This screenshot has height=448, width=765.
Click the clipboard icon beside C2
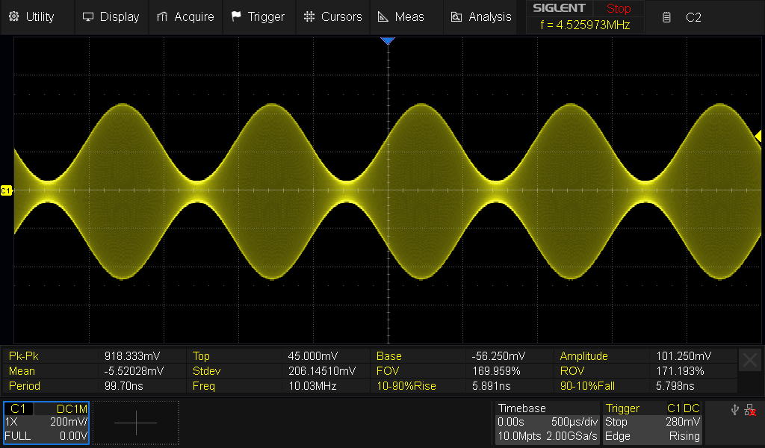point(666,17)
